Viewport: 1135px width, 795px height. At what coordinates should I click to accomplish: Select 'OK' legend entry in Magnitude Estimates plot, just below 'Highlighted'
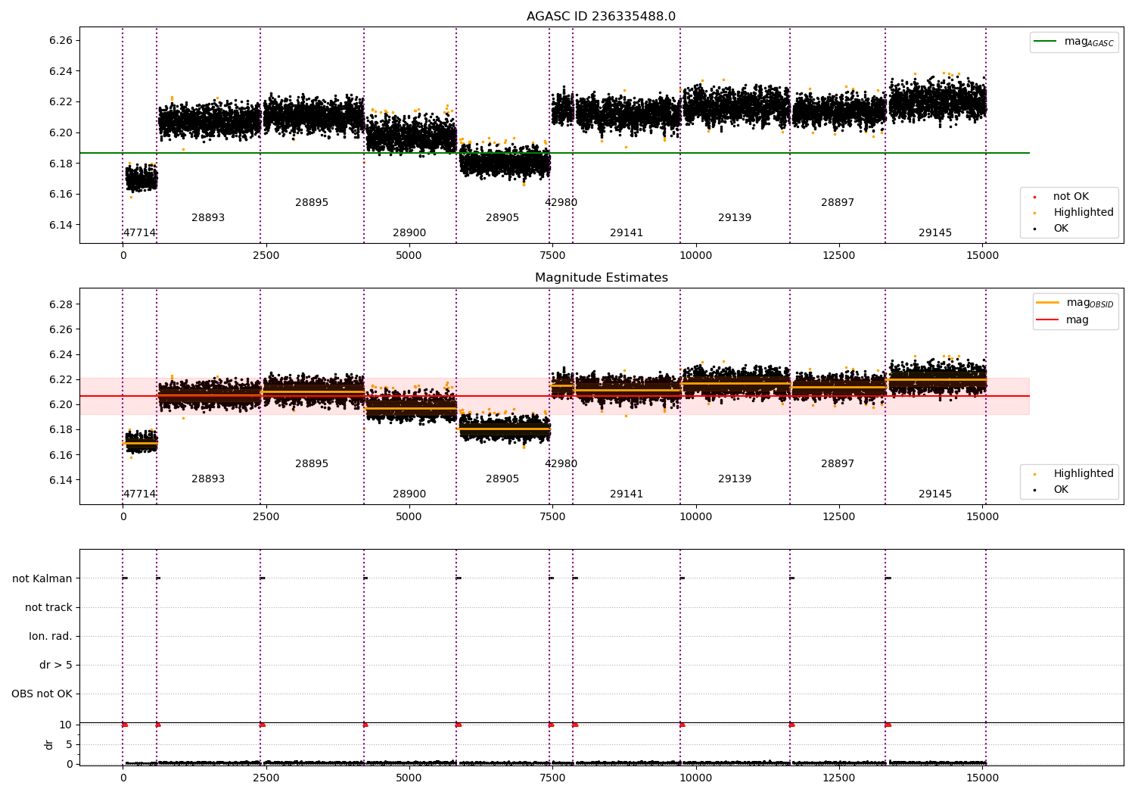(1051, 490)
